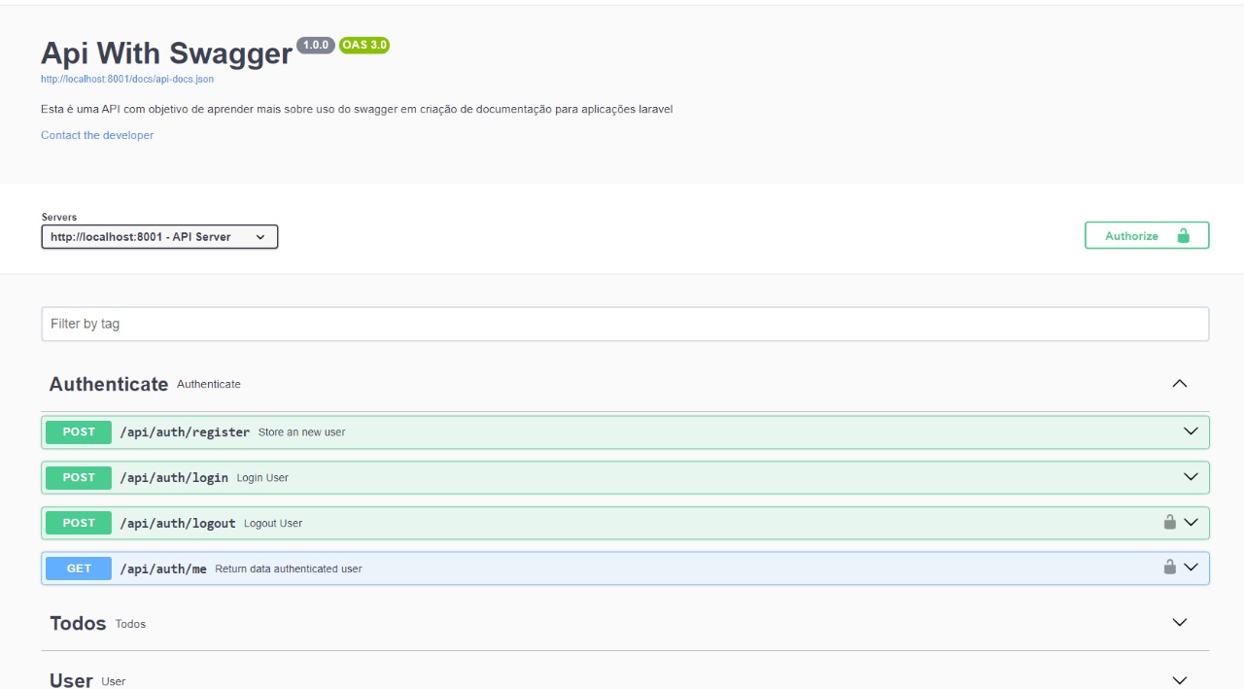Click the Api With Swagger title
The height and width of the screenshot is (689, 1244).
[166, 53]
